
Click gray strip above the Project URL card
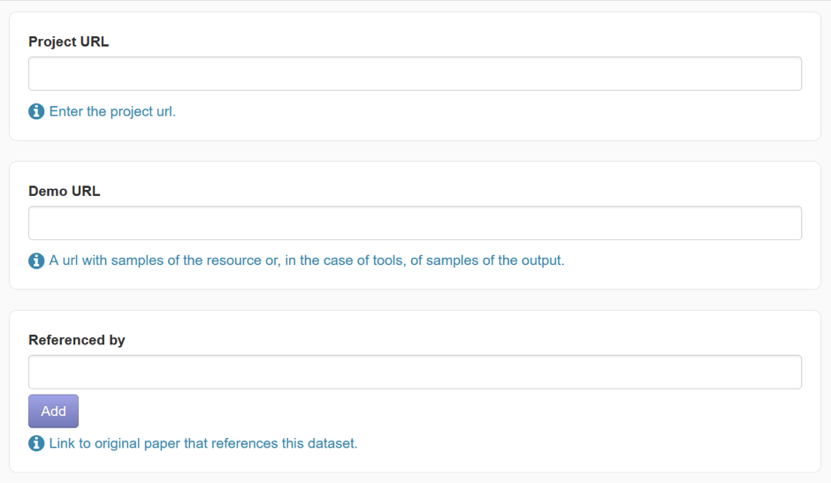pos(415,6)
